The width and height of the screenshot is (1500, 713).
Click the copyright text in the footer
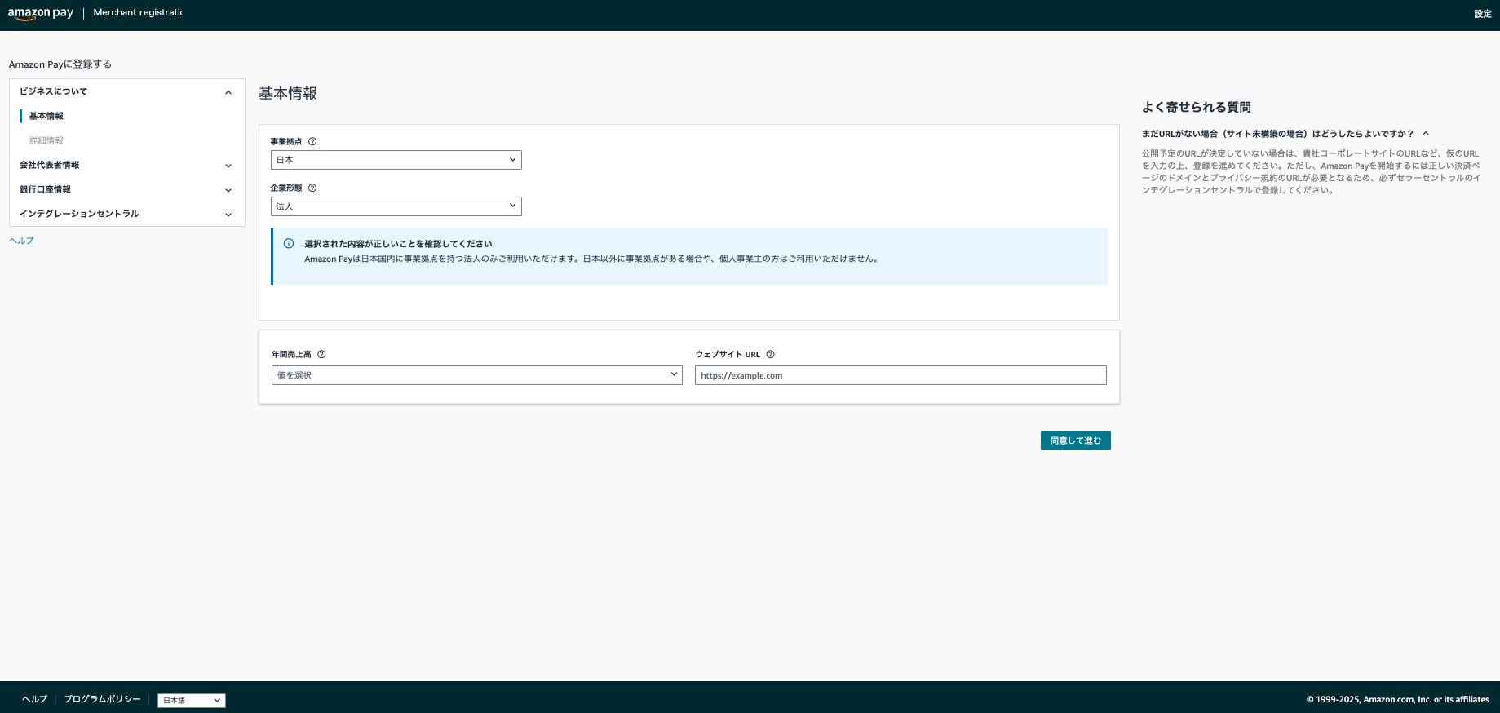tap(1398, 699)
